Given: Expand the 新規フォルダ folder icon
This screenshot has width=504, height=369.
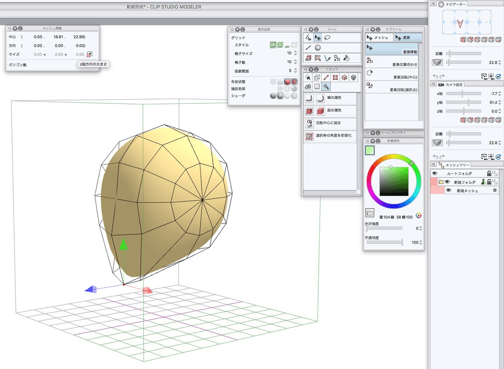Looking at the screenshot, I should point(441,182).
